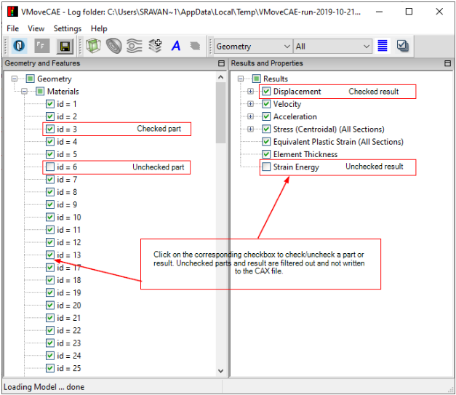Select the 'id = 5' tree row
Image resolution: width=456 pixels, height=395 pixels.
point(67,154)
